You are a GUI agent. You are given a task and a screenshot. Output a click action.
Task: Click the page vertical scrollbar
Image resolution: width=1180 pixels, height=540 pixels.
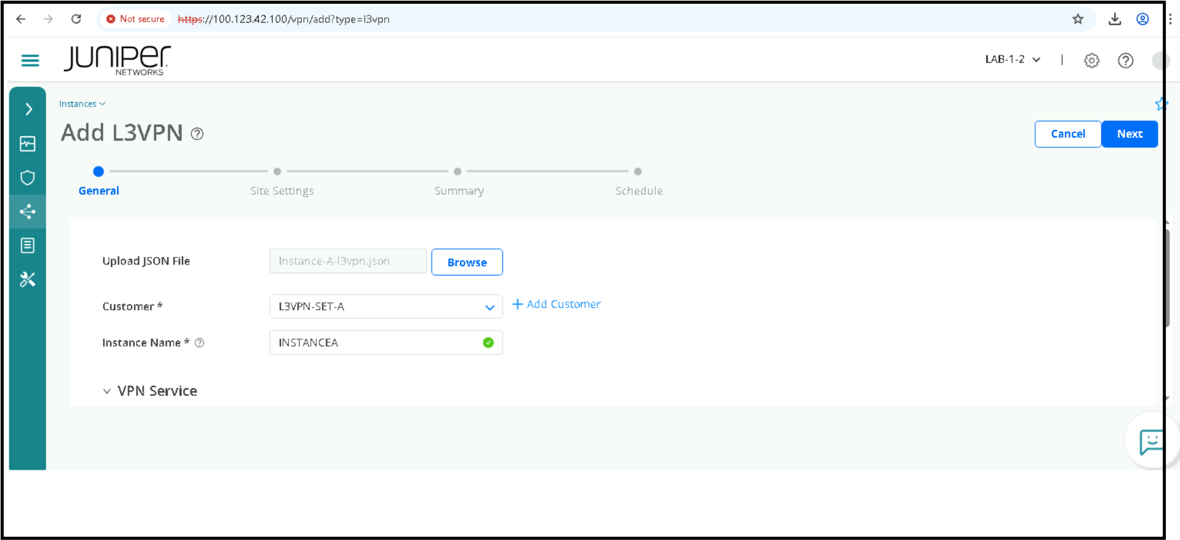pyautogui.click(x=1166, y=279)
